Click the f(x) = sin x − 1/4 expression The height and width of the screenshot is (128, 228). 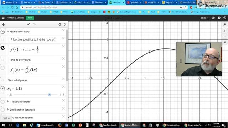pos(25,49)
